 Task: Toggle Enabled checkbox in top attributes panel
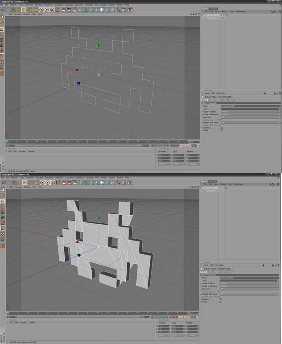pyautogui.click(x=222, y=128)
